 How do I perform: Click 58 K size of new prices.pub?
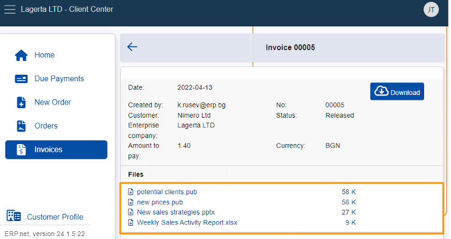[349, 202]
